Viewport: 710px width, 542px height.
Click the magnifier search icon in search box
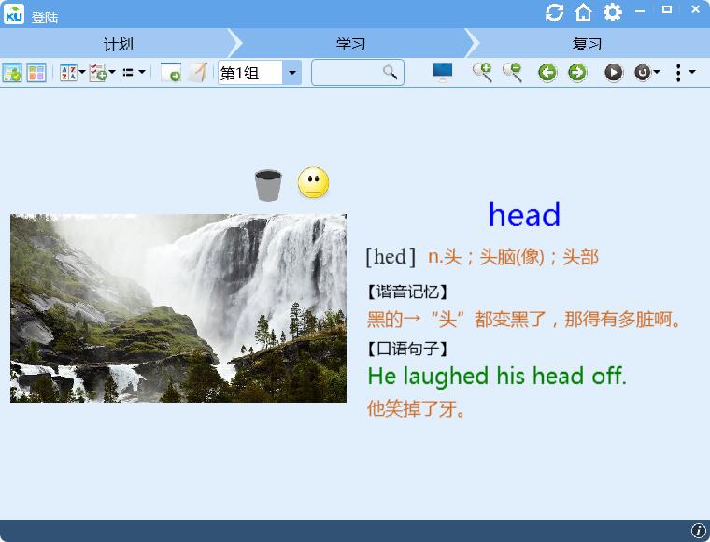390,72
